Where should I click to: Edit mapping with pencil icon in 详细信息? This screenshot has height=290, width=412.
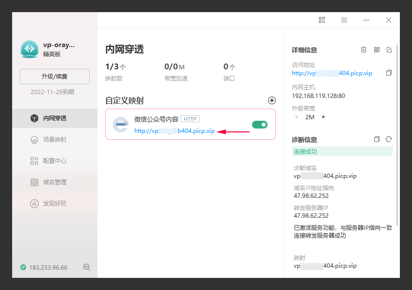[389, 49]
